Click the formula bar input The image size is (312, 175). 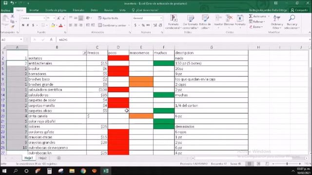click(183, 39)
